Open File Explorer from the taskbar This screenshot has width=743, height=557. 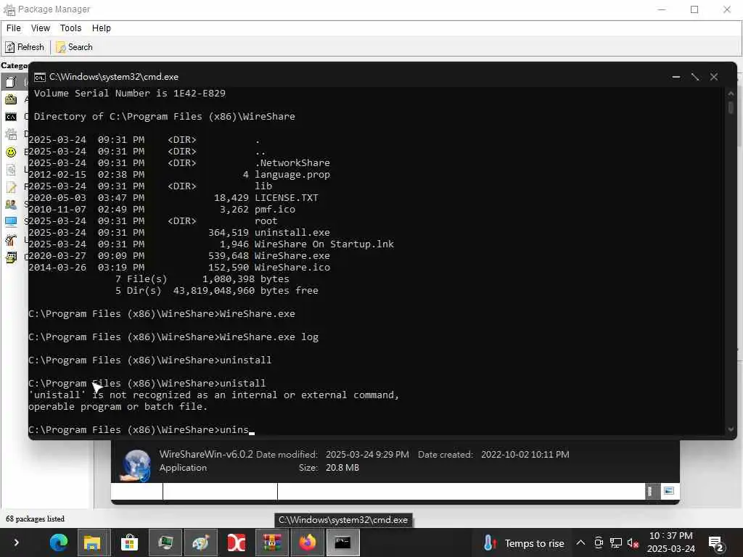point(94,542)
